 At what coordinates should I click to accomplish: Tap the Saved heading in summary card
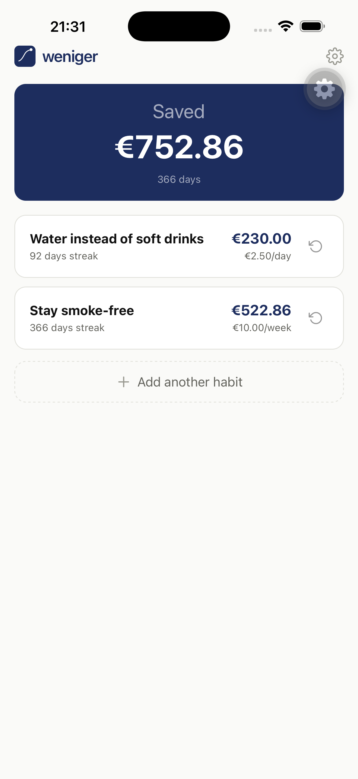coord(179,111)
